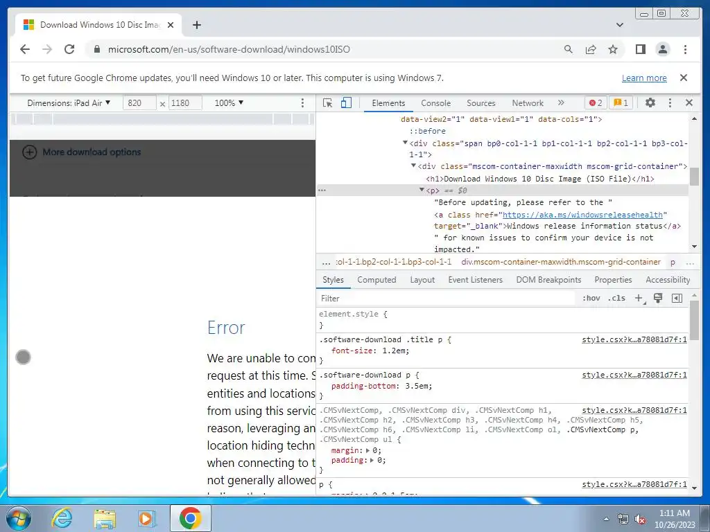Select div.mscom-container-maxwidth breadcrumb
Image resolution: width=710 pixels, height=532 pixels.
point(560,262)
